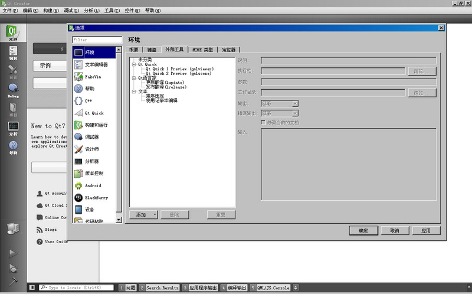
Task: Open the 调试器 (Debugger) category
Action: click(92, 137)
